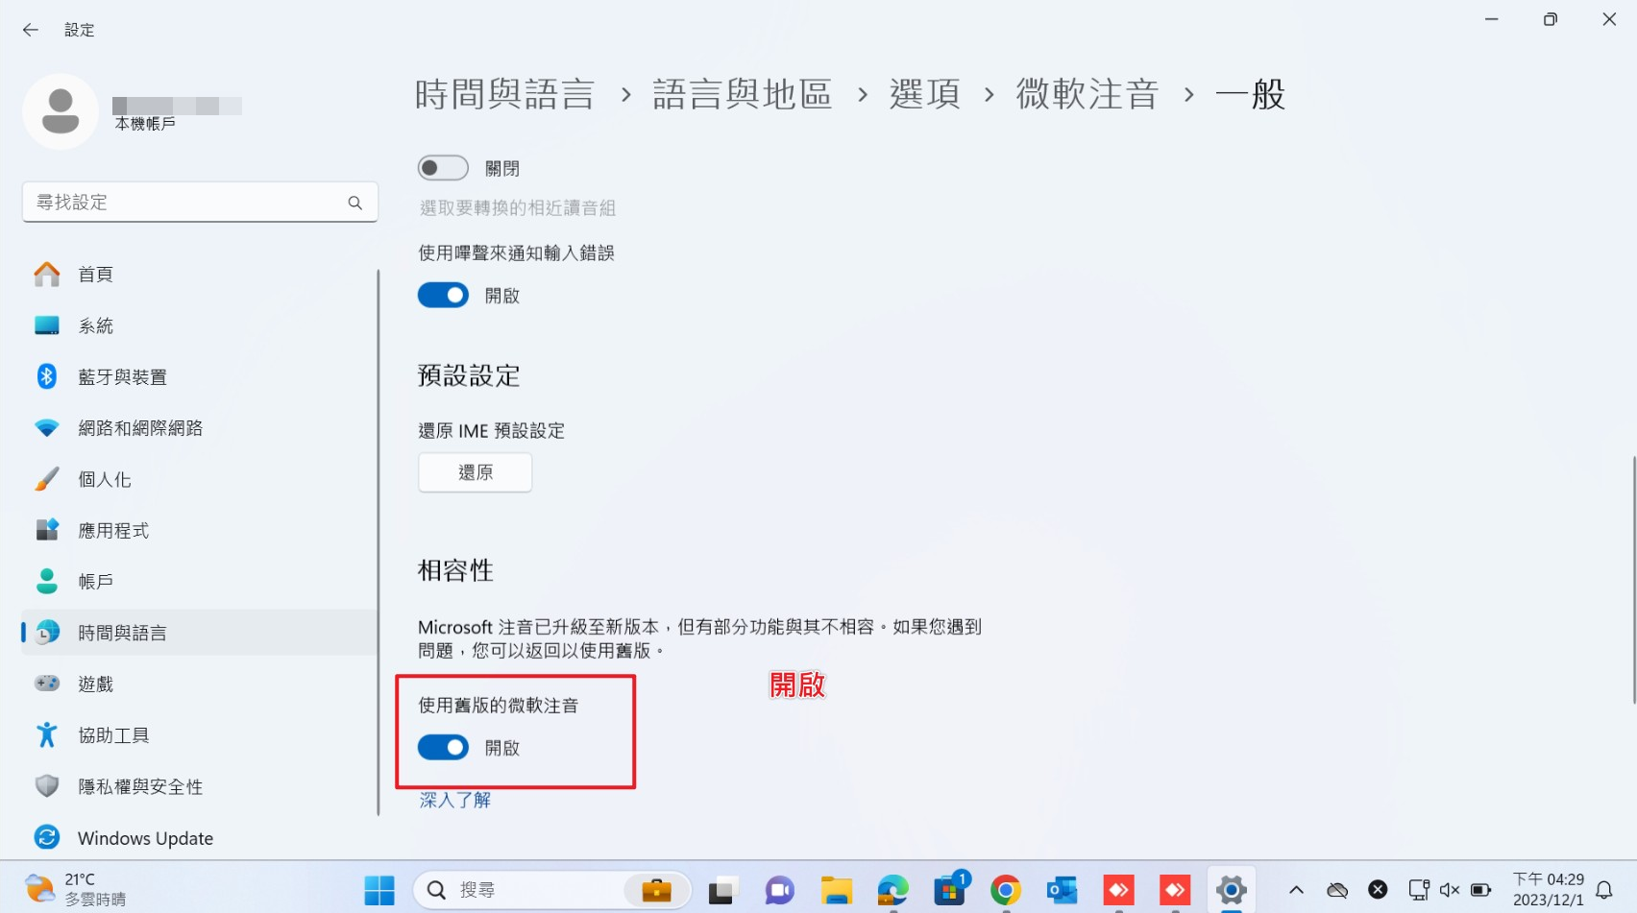Expand the system tray hidden icons chevron

tap(1296, 891)
